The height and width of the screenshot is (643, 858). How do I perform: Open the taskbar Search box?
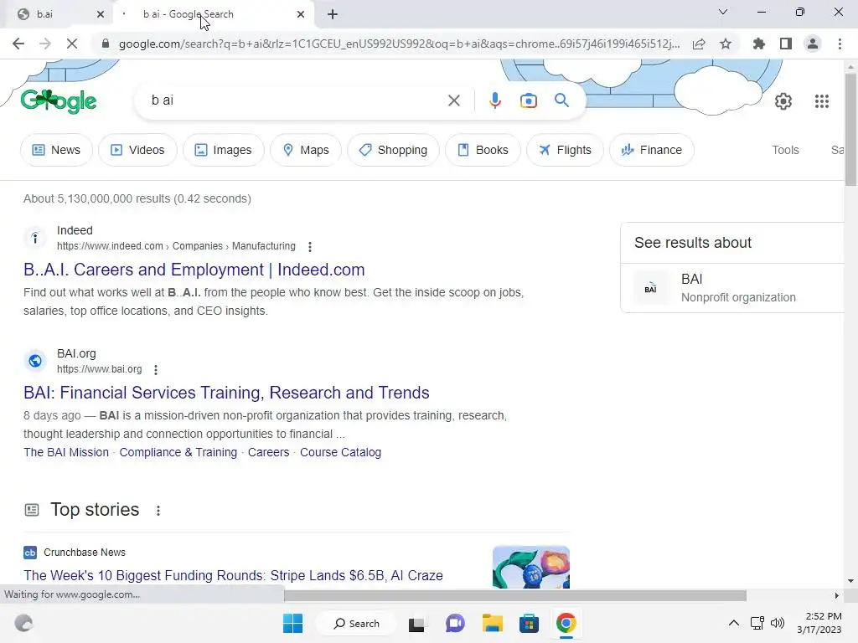tap(357, 623)
